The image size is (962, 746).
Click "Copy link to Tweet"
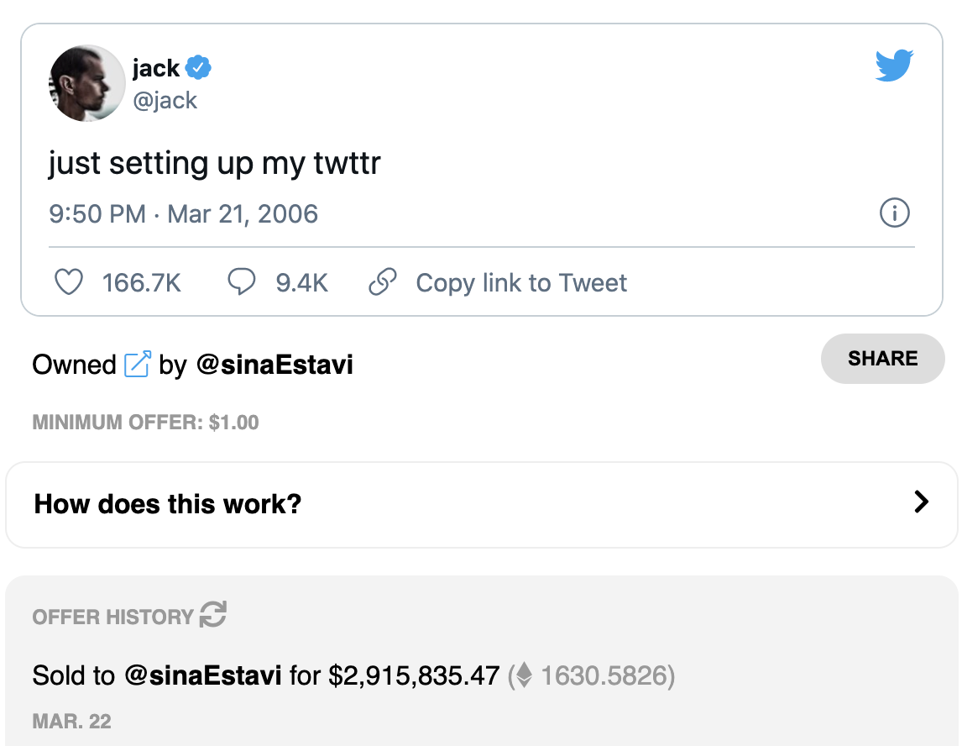tap(521, 283)
